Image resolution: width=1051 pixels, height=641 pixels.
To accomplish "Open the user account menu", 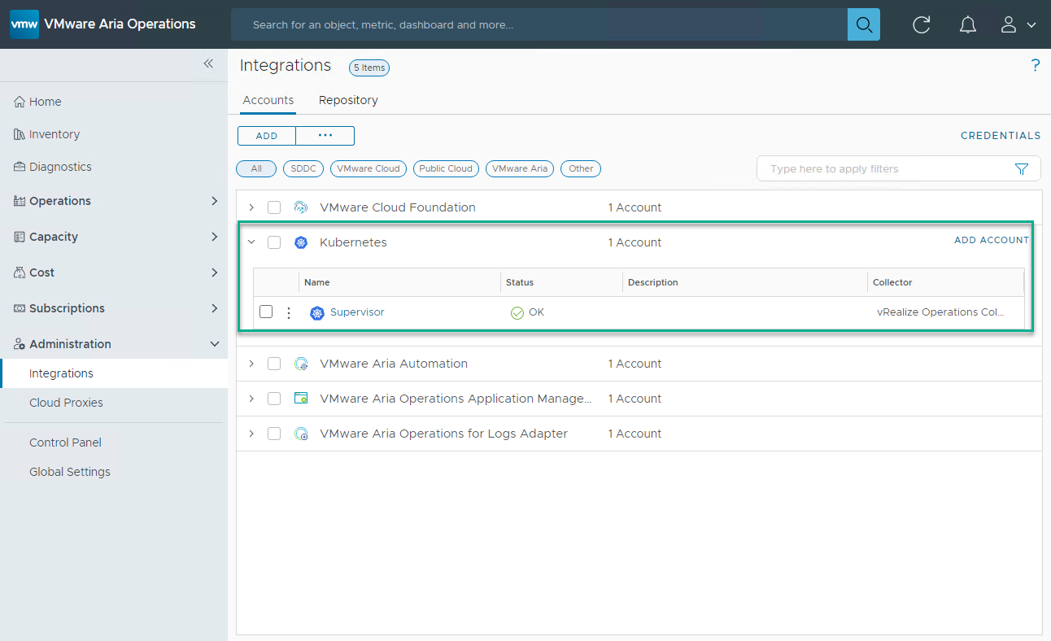I will click(x=1017, y=24).
